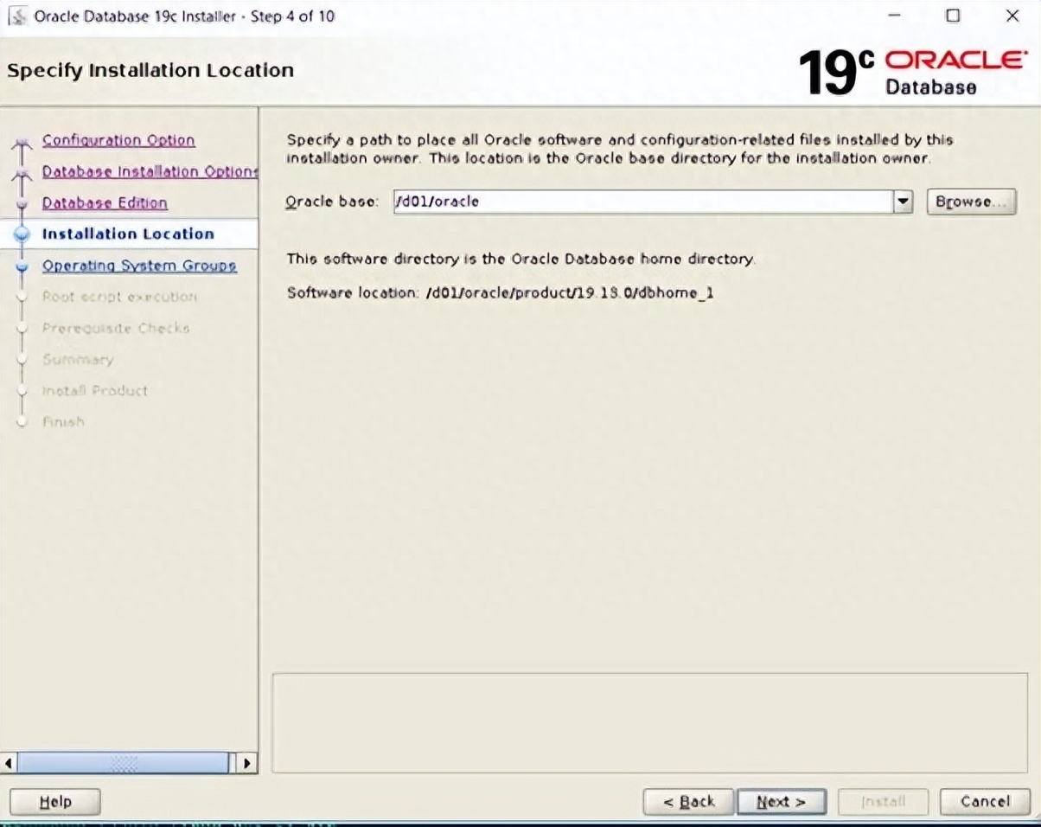This screenshot has height=827, width=1041.
Task: Click the sidebar horizontal scrollbar thumb
Action: (123, 763)
